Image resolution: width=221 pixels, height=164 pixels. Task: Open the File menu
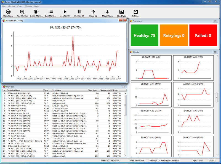pos(4,6)
